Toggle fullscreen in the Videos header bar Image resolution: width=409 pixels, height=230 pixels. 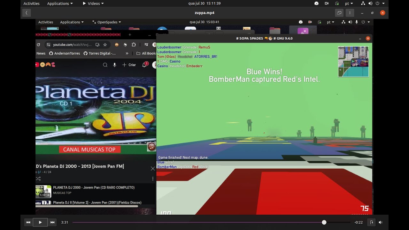point(339,13)
